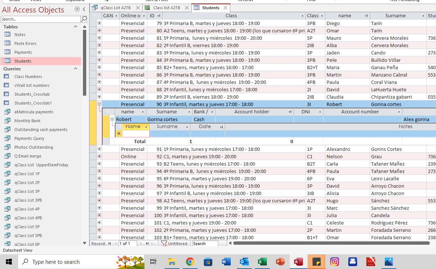Viewport: 436px width, 269px height.
Task: Open Excel from the taskbar
Action: (x=262, y=262)
